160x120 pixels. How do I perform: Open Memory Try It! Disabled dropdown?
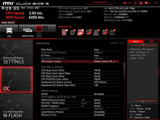[99, 115]
